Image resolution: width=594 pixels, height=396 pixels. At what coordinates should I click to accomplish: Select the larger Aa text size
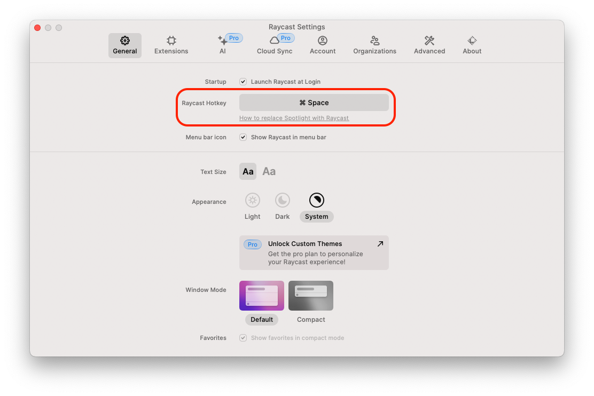[269, 171]
